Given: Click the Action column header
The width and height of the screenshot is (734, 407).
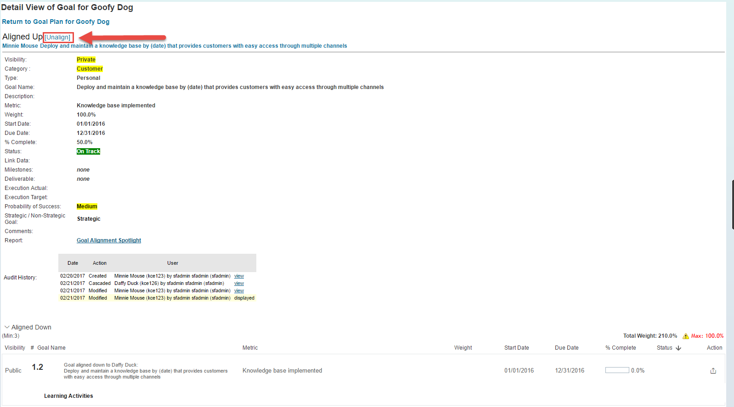Looking at the screenshot, I should 714,348.
